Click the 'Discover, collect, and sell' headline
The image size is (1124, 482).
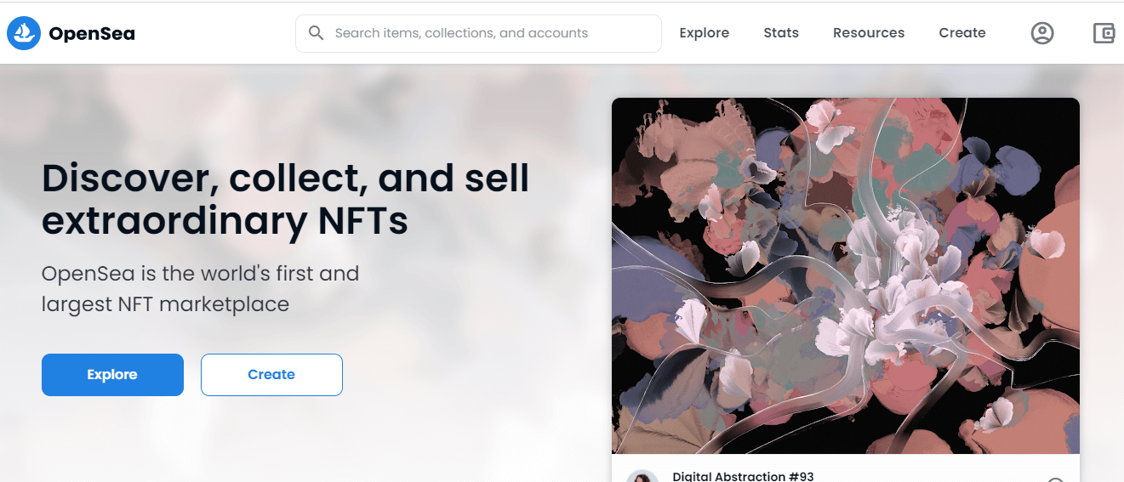(x=285, y=199)
